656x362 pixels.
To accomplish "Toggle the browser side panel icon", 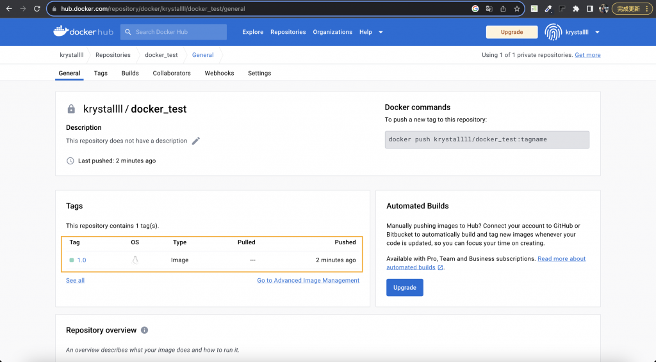I will point(589,9).
